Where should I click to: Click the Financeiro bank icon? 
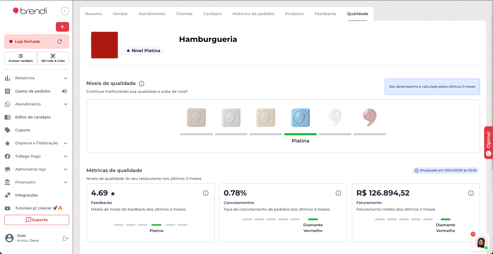pos(8,182)
